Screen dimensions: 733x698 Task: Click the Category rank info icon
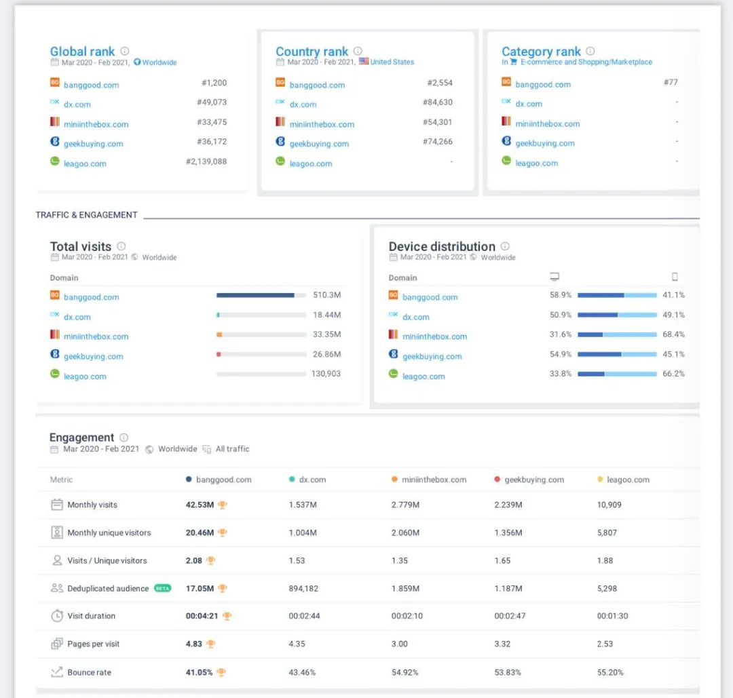pyautogui.click(x=590, y=51)
